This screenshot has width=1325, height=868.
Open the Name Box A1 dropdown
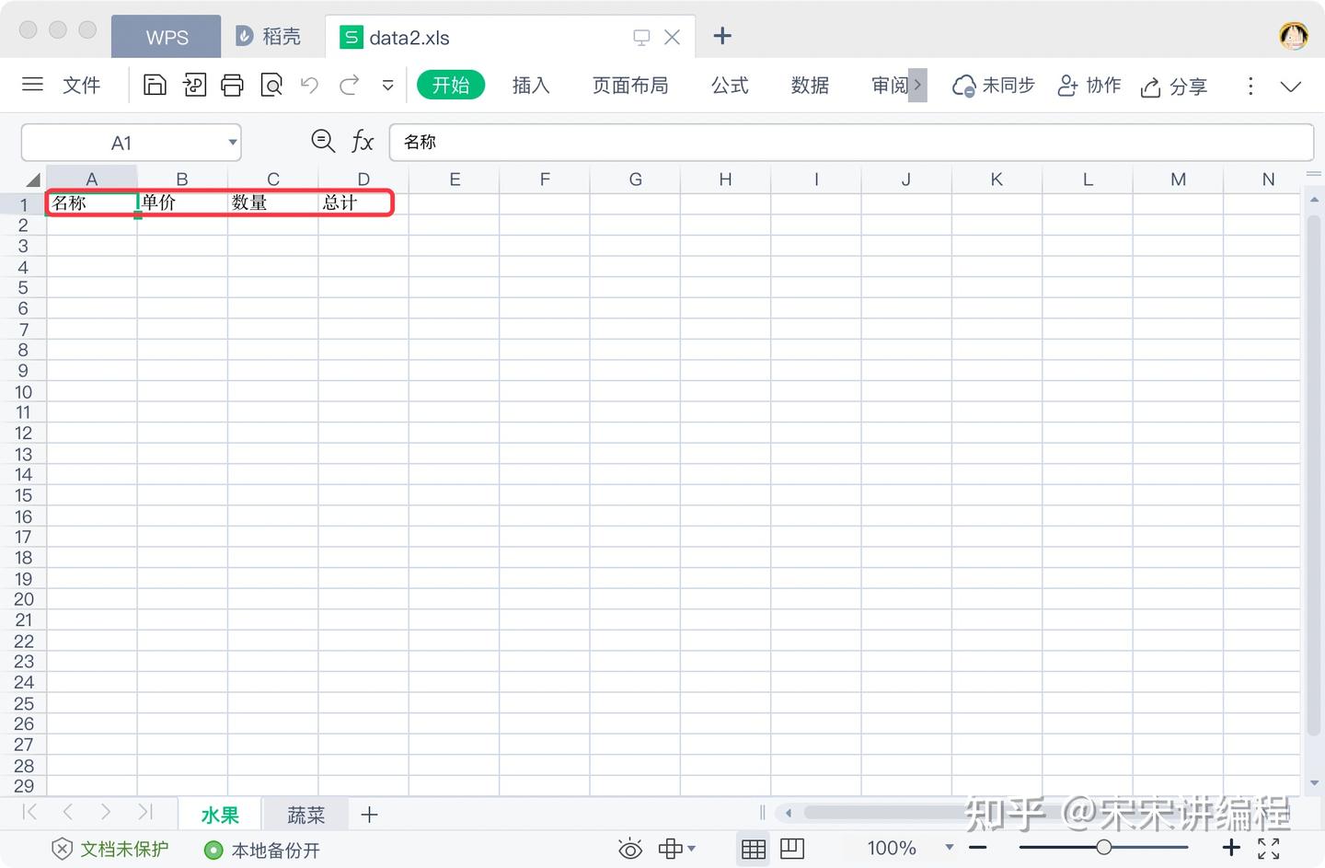232,143
